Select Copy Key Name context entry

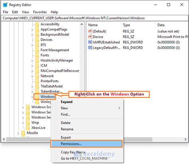click(73, 152)
